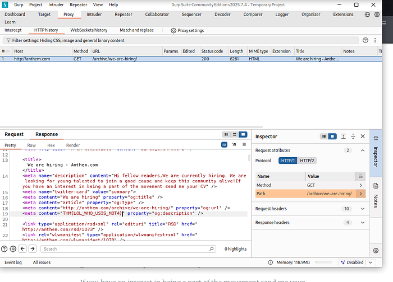
Task: Click the filter funnel icon
Action: (x=8, y=40)
